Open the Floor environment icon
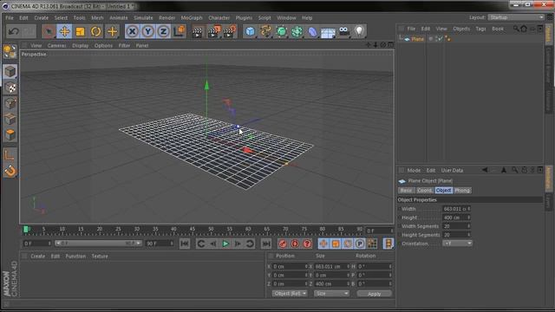 [328, 32]
